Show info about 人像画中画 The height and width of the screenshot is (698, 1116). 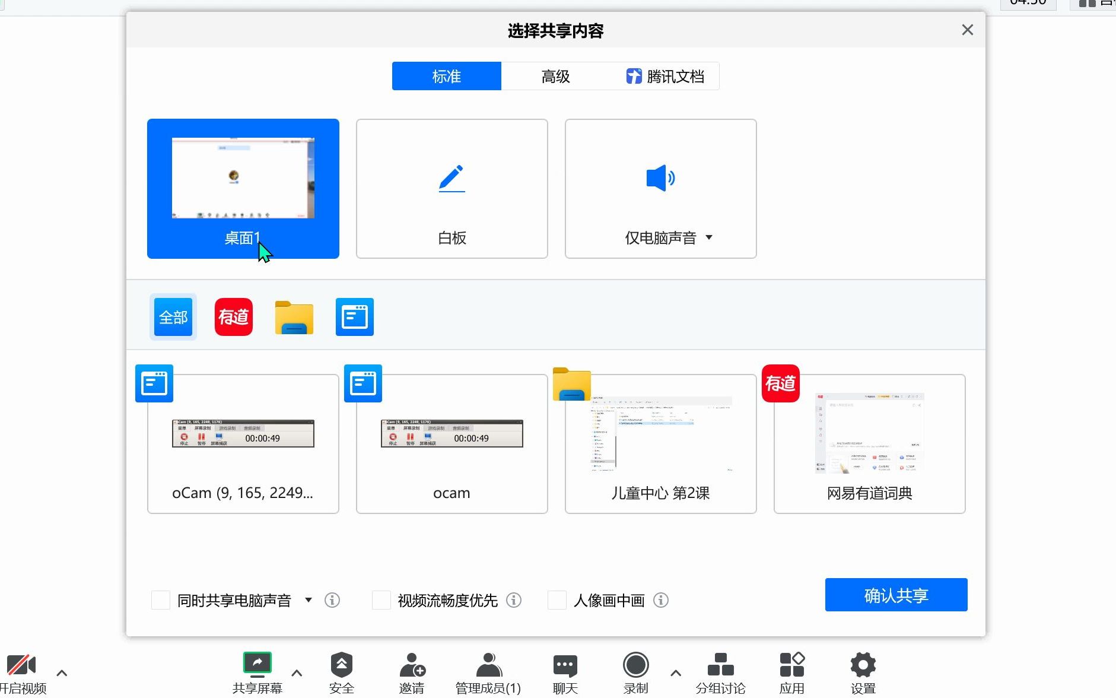point(661,600)
